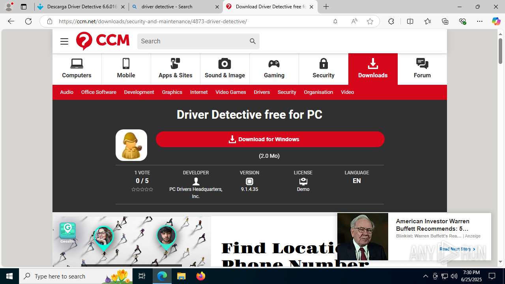
Task: Click the notification bell in address bar
Action: (x=335, y=21)
